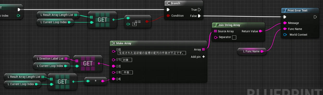The image size is (323, 95).
Task: Select top L Result Array Length List node
Action: pyautogui.click(x=58, y=15)
